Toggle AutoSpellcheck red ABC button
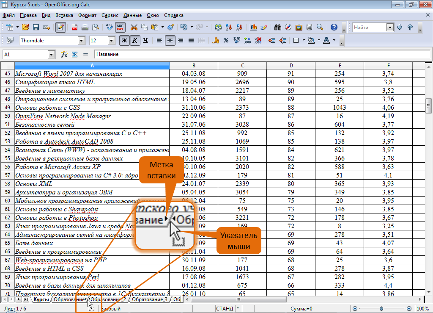 click(x=120, y=28)
